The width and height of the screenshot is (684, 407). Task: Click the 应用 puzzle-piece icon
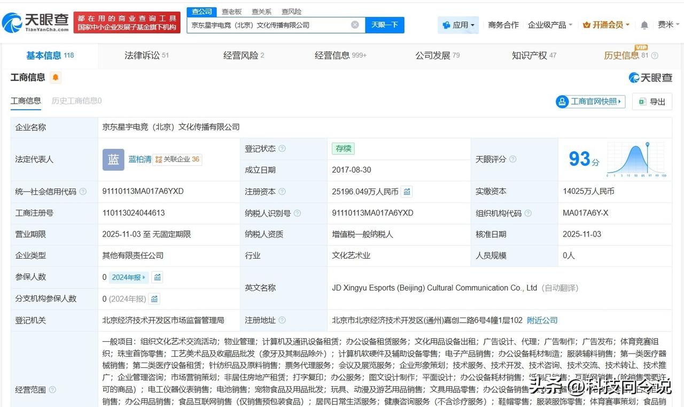pyautogui.click(x=447, y=25)
